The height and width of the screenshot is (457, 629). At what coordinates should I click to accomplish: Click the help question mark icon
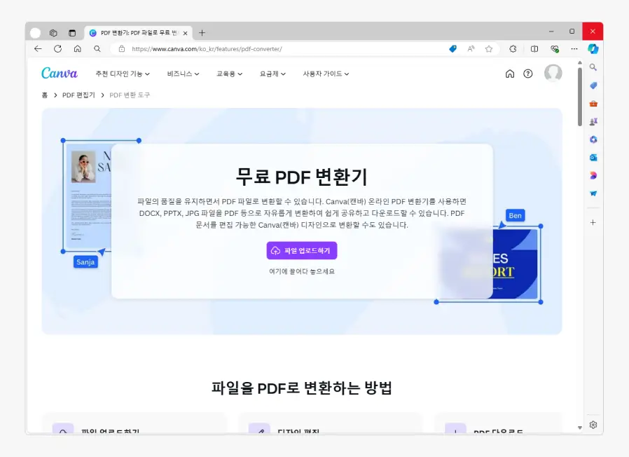(x=528, y=74)
